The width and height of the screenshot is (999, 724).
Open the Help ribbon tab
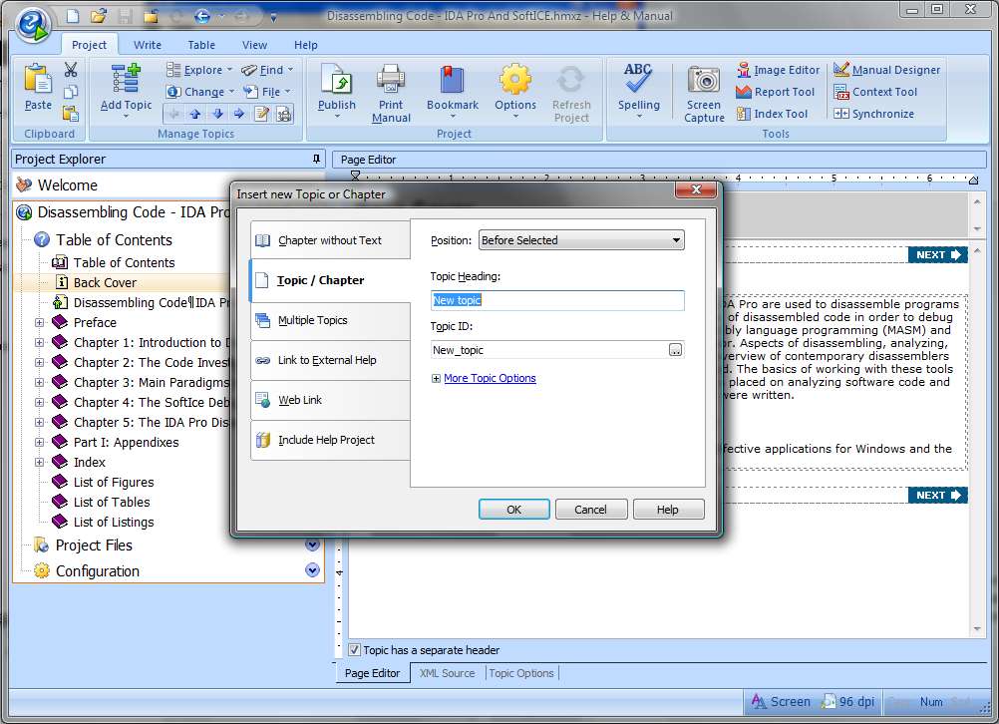tap(306, 45)
